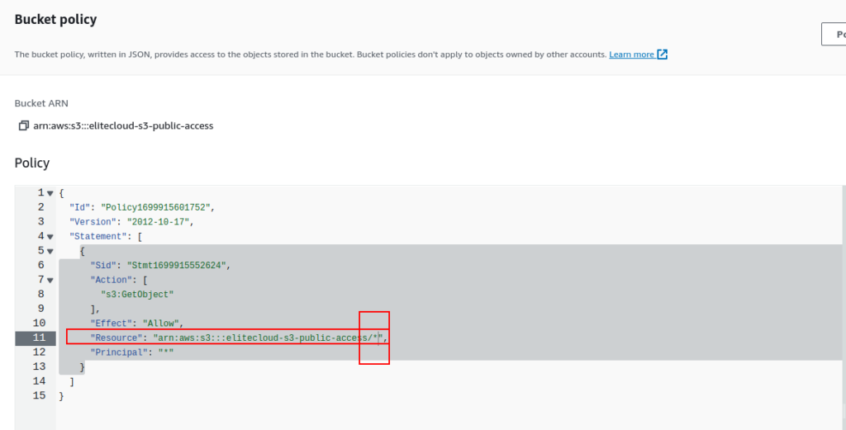Click the "s3:GetObject" action string

click(x=137, y=294)
